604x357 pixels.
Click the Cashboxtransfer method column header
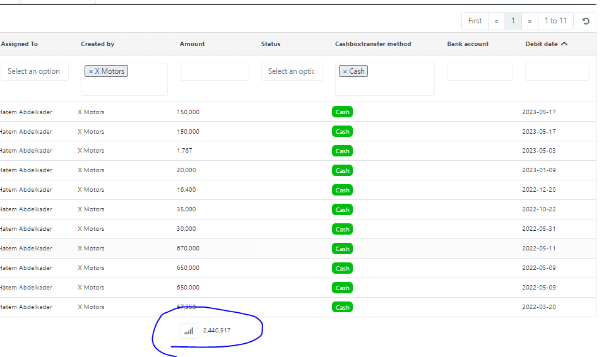coord(372,44)
